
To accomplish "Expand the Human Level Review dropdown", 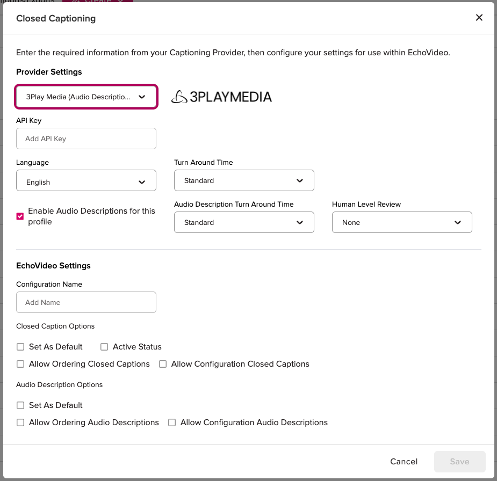I will [x=402, y=222].
